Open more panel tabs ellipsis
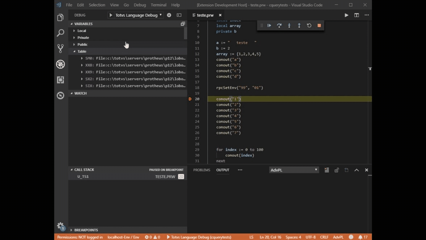The image size is (426, 240). click(x=240, y=170)
